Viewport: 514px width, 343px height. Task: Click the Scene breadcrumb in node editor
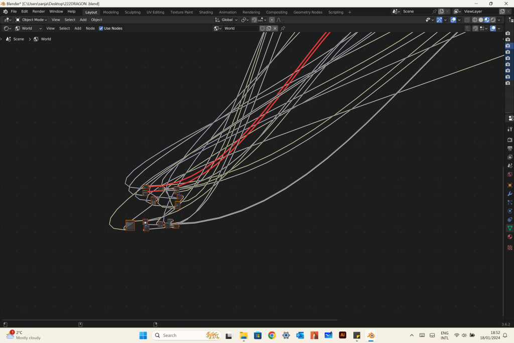point(15,39)
